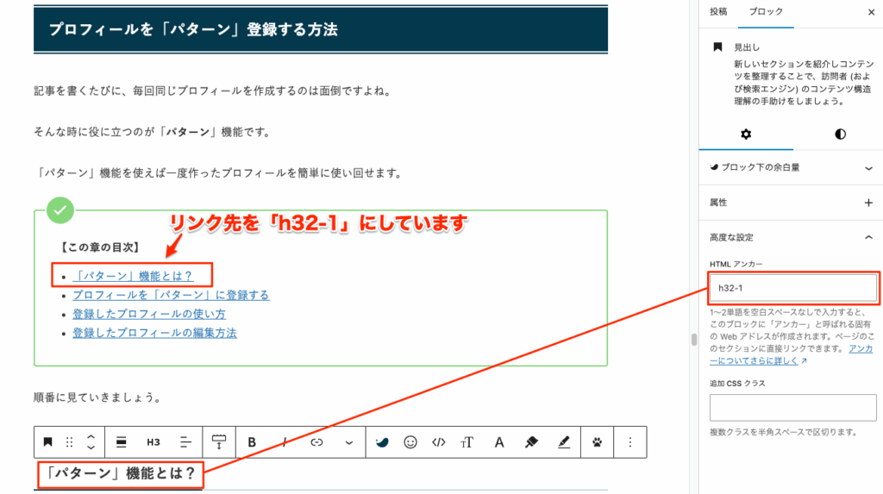Click the drag handle dots in block toolbar
Viewport: 883px width, 494px height.
69,442
